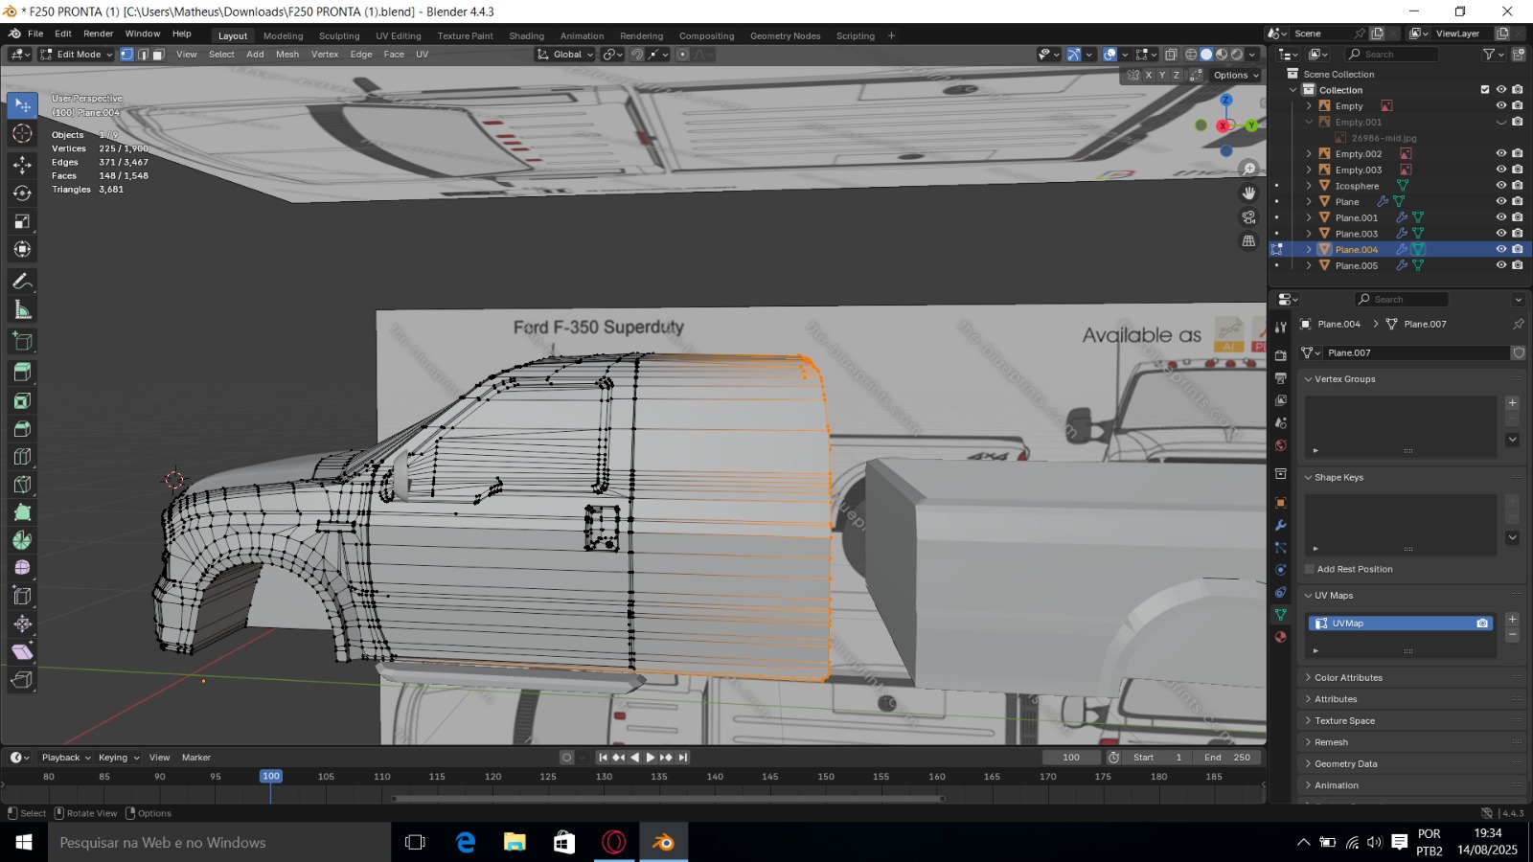Select the Move tool in the toolbar

click(x=22, y=165)
